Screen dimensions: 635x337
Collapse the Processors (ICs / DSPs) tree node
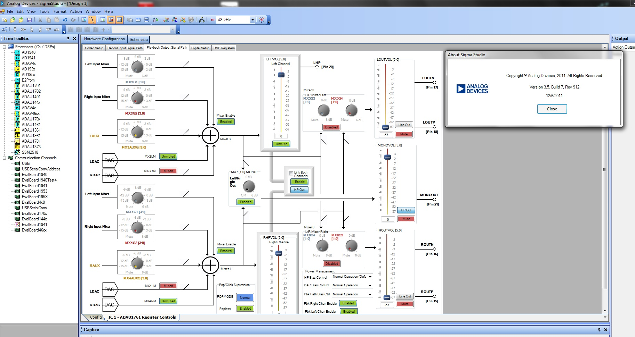point(5,47)
